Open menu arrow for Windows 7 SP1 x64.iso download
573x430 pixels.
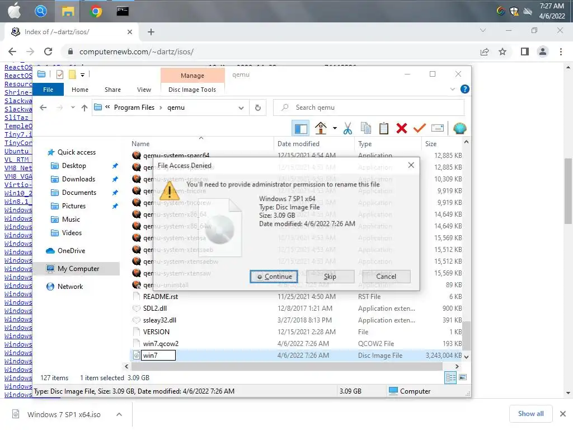(119, 414)
